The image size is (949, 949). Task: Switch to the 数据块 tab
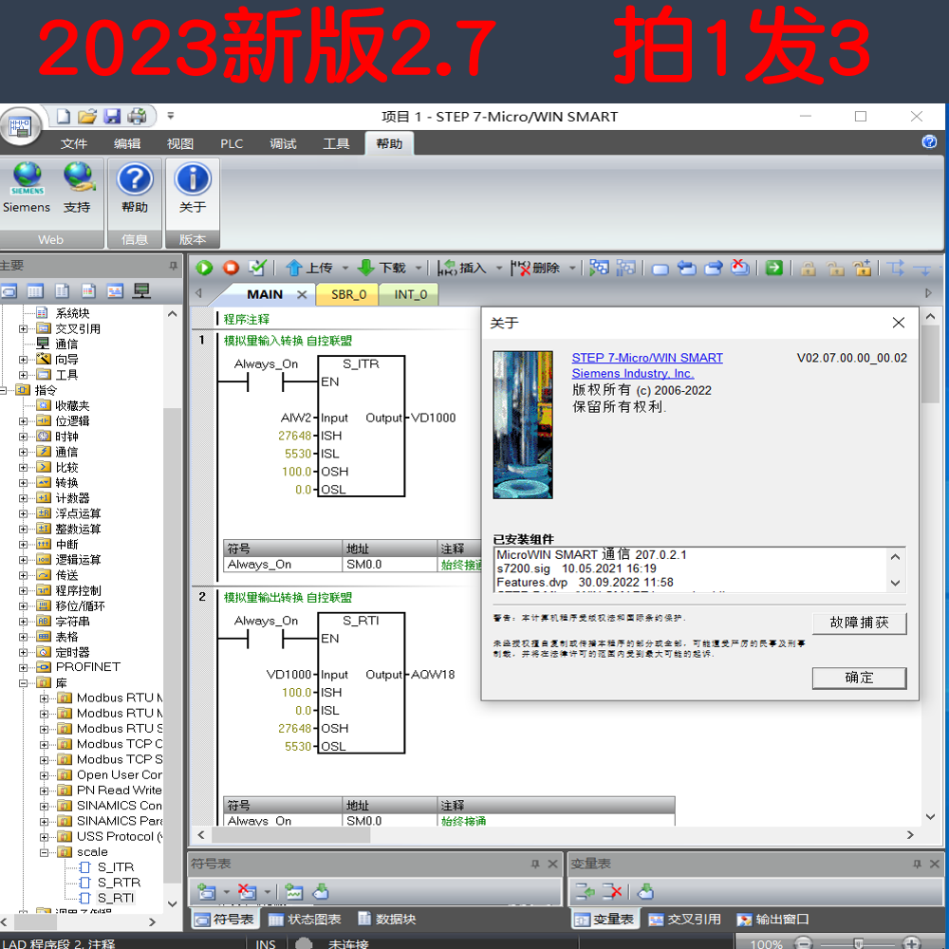387,920
